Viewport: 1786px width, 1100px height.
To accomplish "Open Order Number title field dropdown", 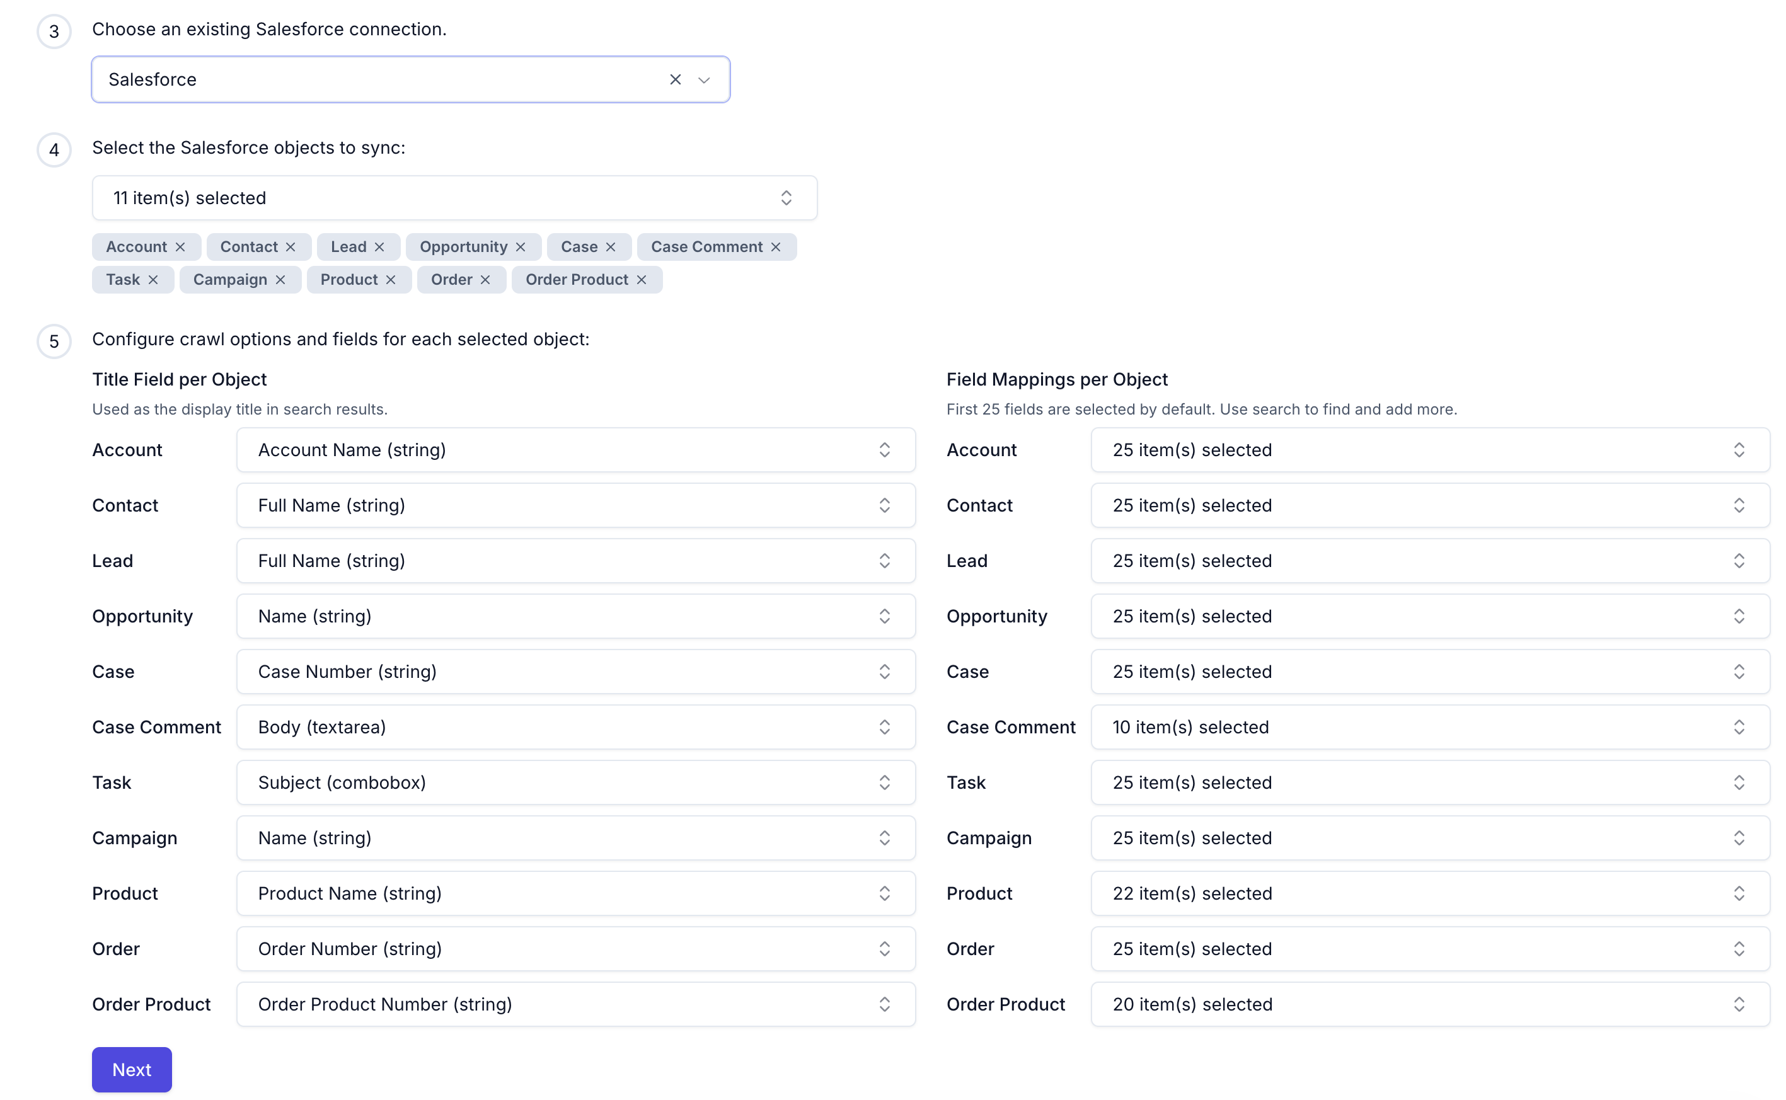I will pos(575,949).
